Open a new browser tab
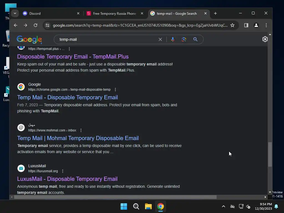The width and height of the screenshot is (284, 213). click(x=215, y=13)
